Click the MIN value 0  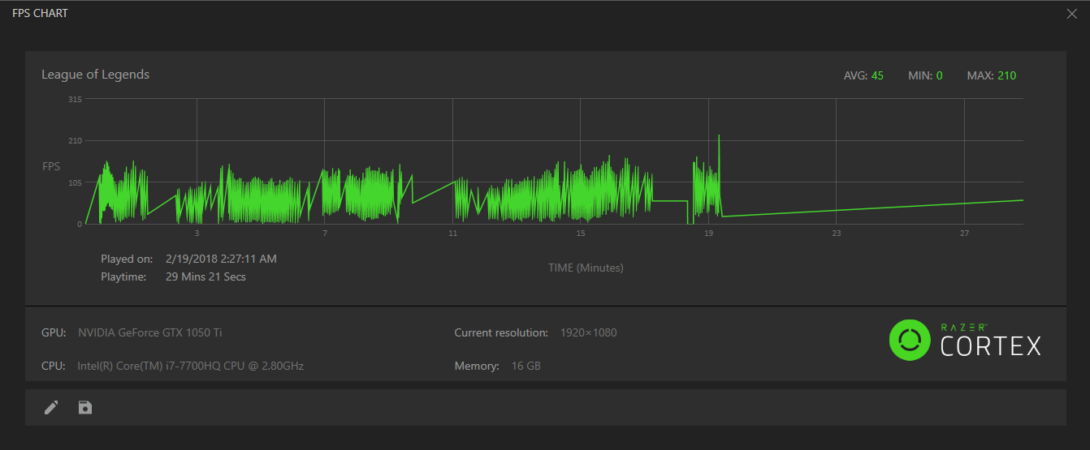(940, 75)
